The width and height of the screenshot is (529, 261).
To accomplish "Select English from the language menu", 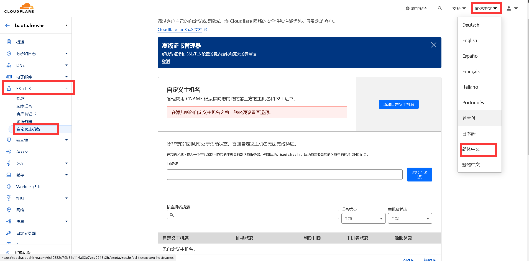I will coord(469,40).
